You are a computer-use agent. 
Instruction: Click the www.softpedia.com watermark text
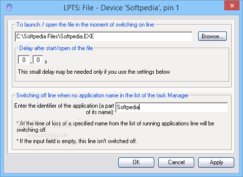pyautogui.click(x=47, y=135)
